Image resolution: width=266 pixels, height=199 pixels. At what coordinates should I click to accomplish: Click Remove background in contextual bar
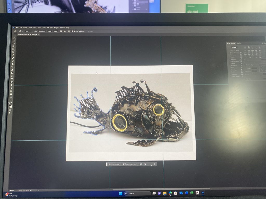pyautogui.click(x=129, y=164)
